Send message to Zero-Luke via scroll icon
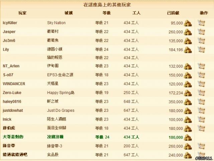 pos(201,93)
